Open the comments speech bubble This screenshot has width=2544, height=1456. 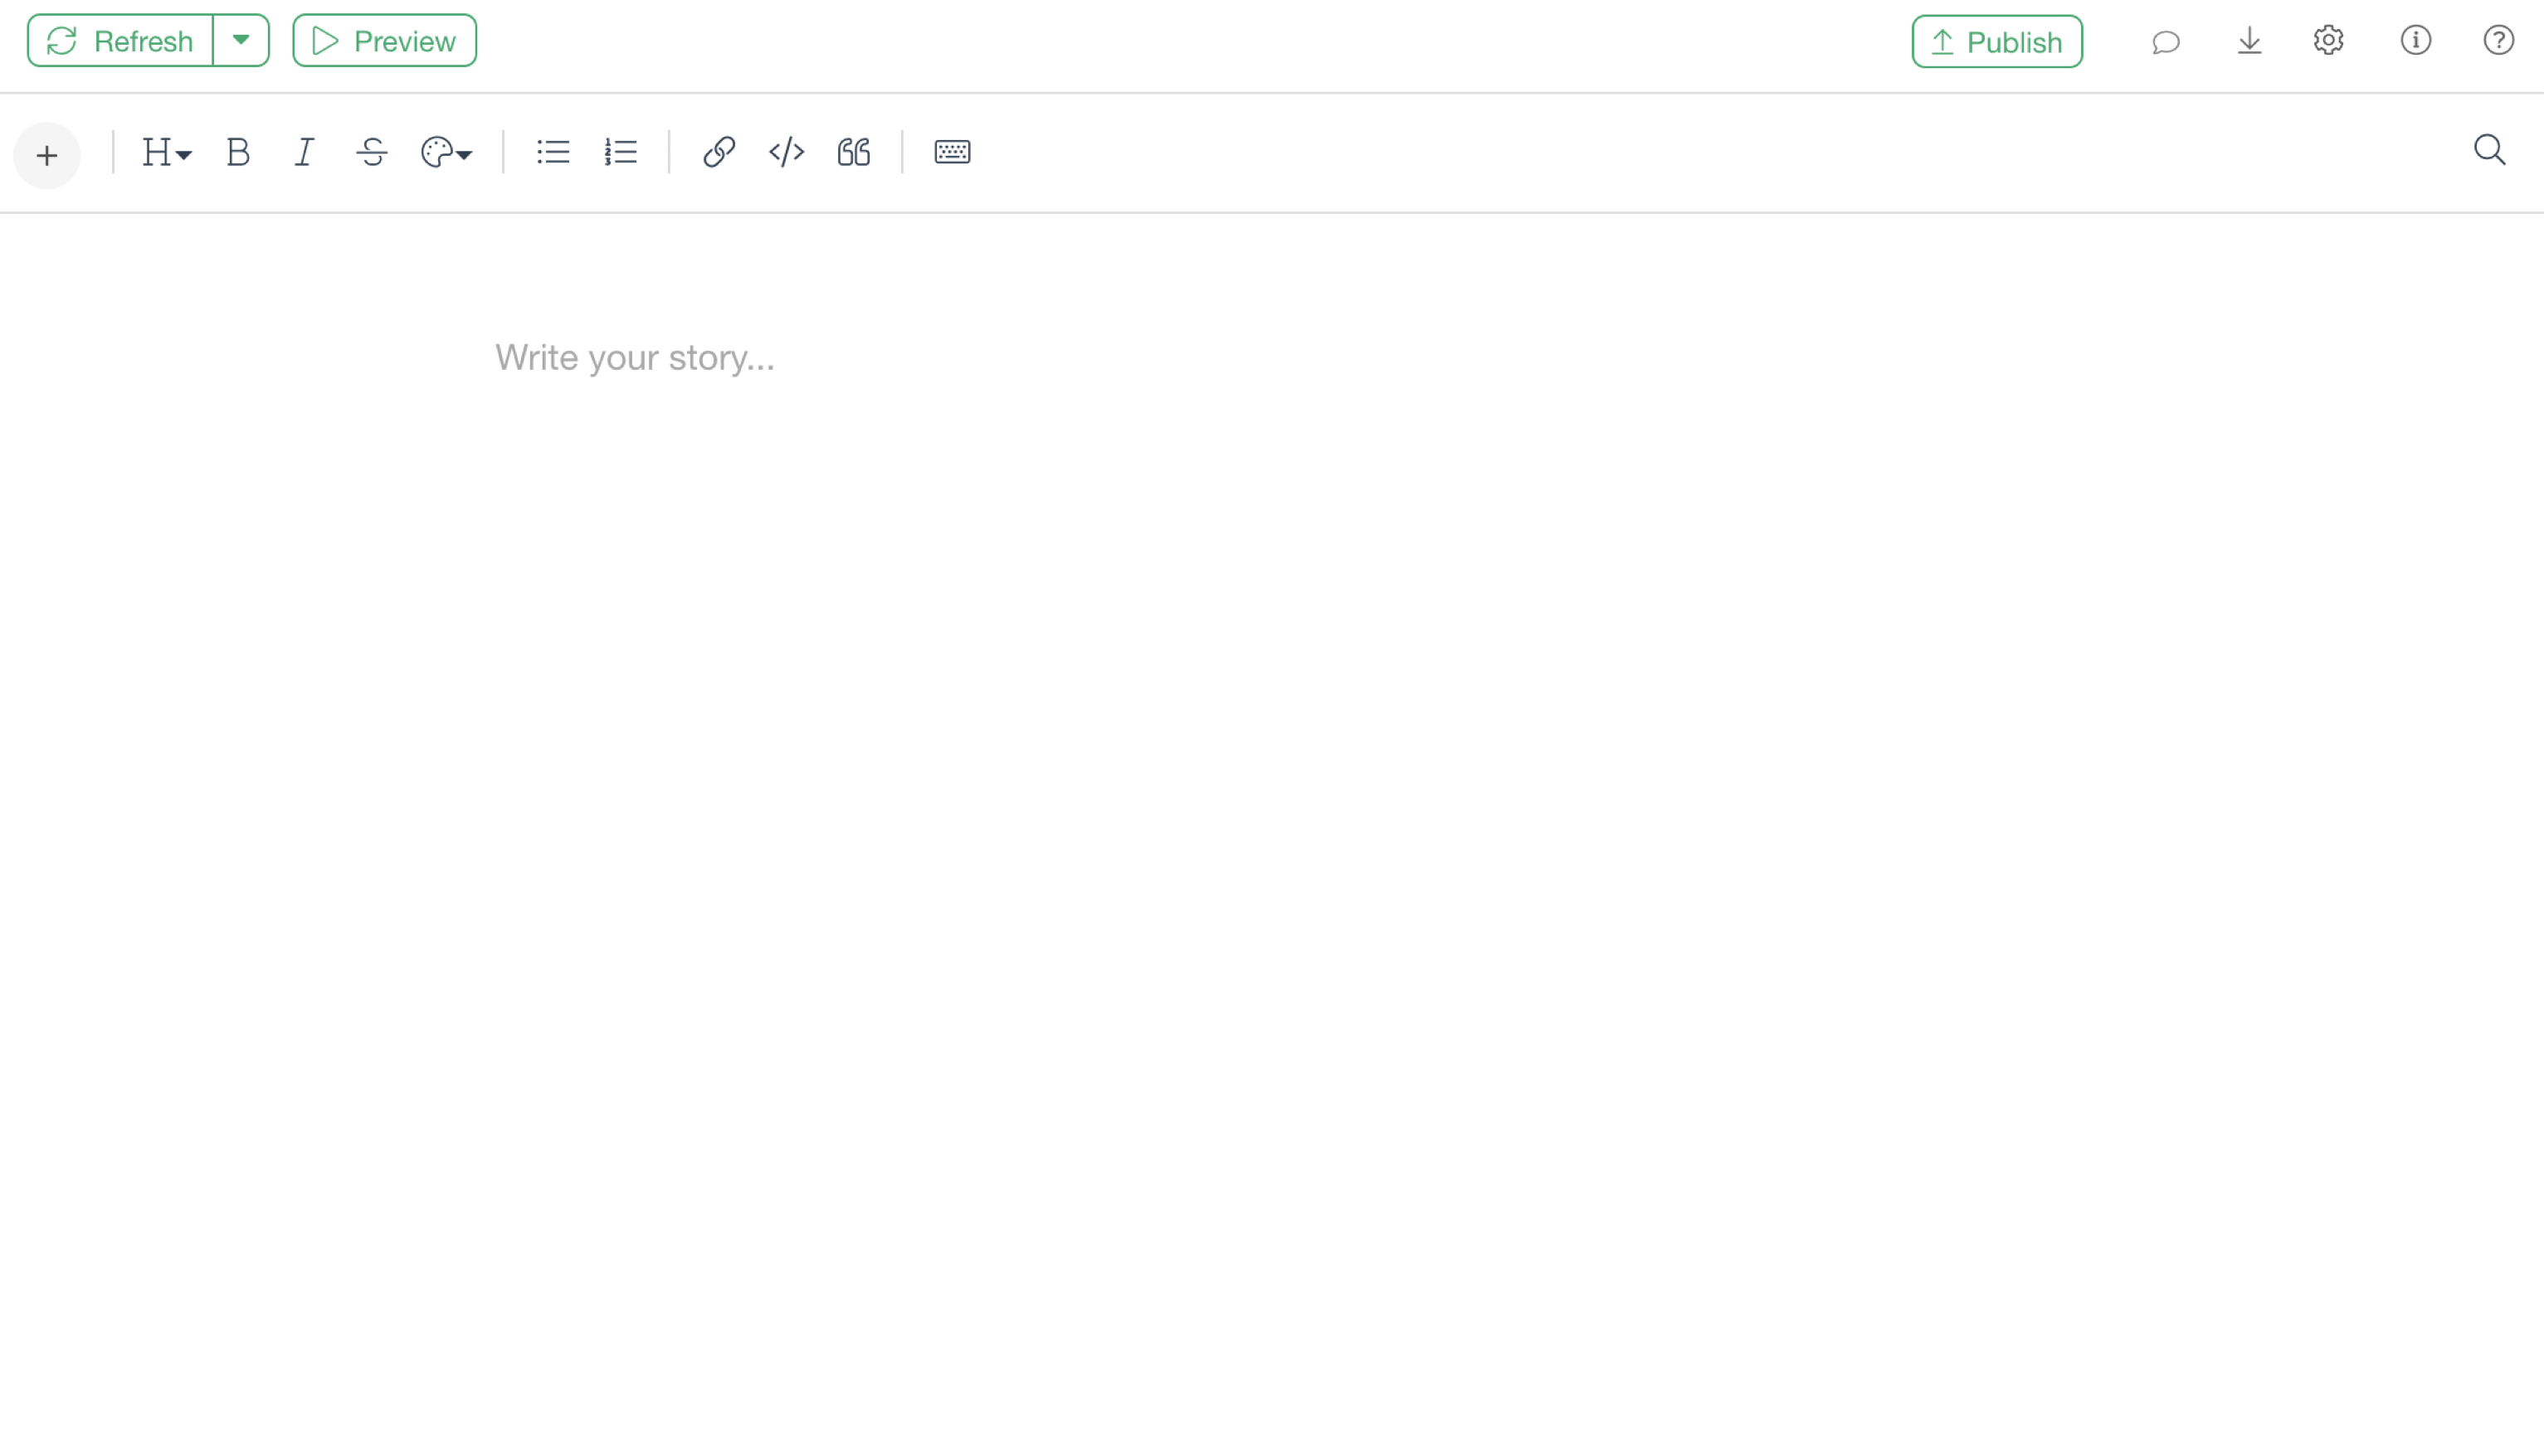tap(2165, 42)
